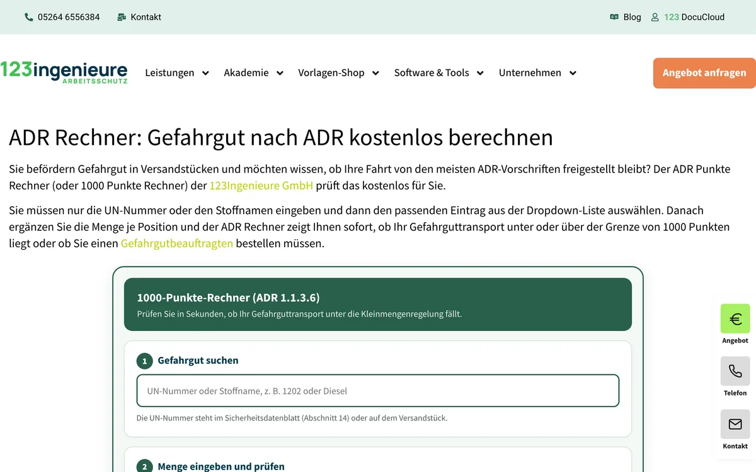Open the Leistungen menu item
The width and height of the screenshot is (756, 472).
[x=169, y=73]
